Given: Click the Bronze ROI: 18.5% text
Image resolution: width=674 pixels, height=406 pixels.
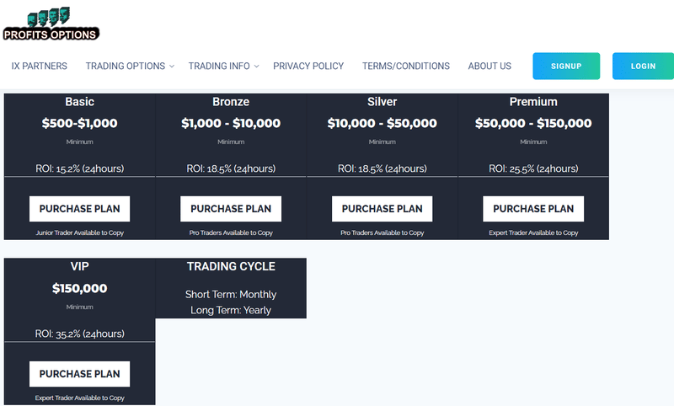Looking at the screenshot, I should pyautogui.click(x=231, y=168).
